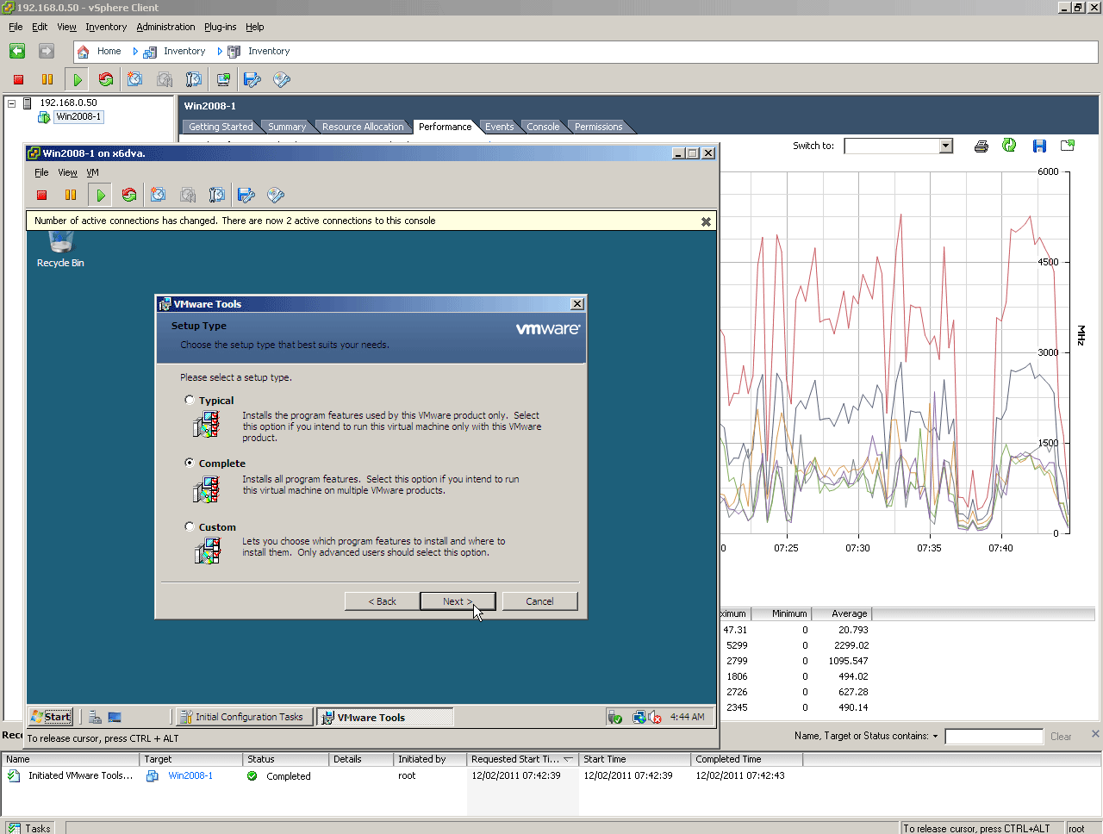Click the red Power Off icon in main vSphere toolbar
This screenshot has height=834, width=1103.
pyautogui.click(x=18, y=79)
